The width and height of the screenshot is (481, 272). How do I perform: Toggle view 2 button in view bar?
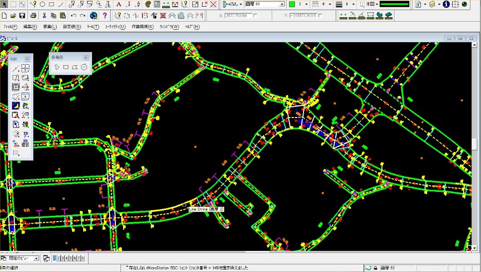click(59, 258)
